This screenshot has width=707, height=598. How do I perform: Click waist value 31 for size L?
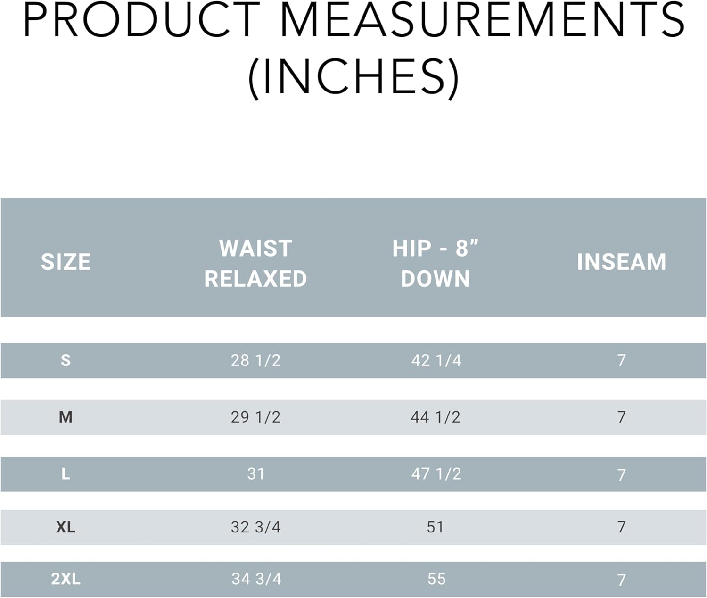[x=255, y=473]
